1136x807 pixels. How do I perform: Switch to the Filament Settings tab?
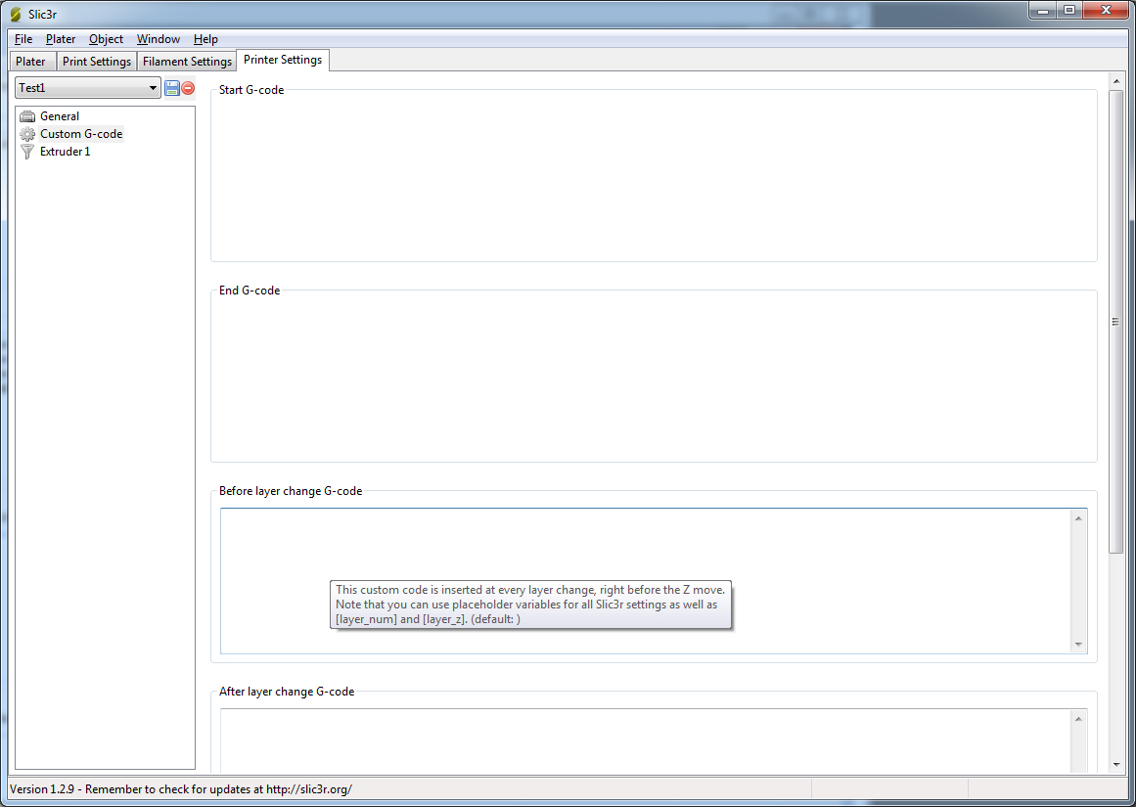coord(187,62)
